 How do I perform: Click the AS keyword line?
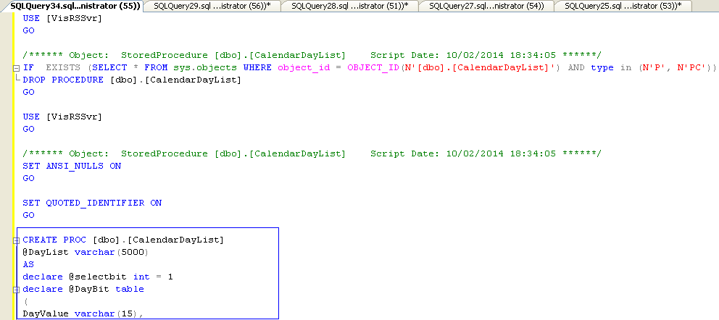tap(28, 264)
